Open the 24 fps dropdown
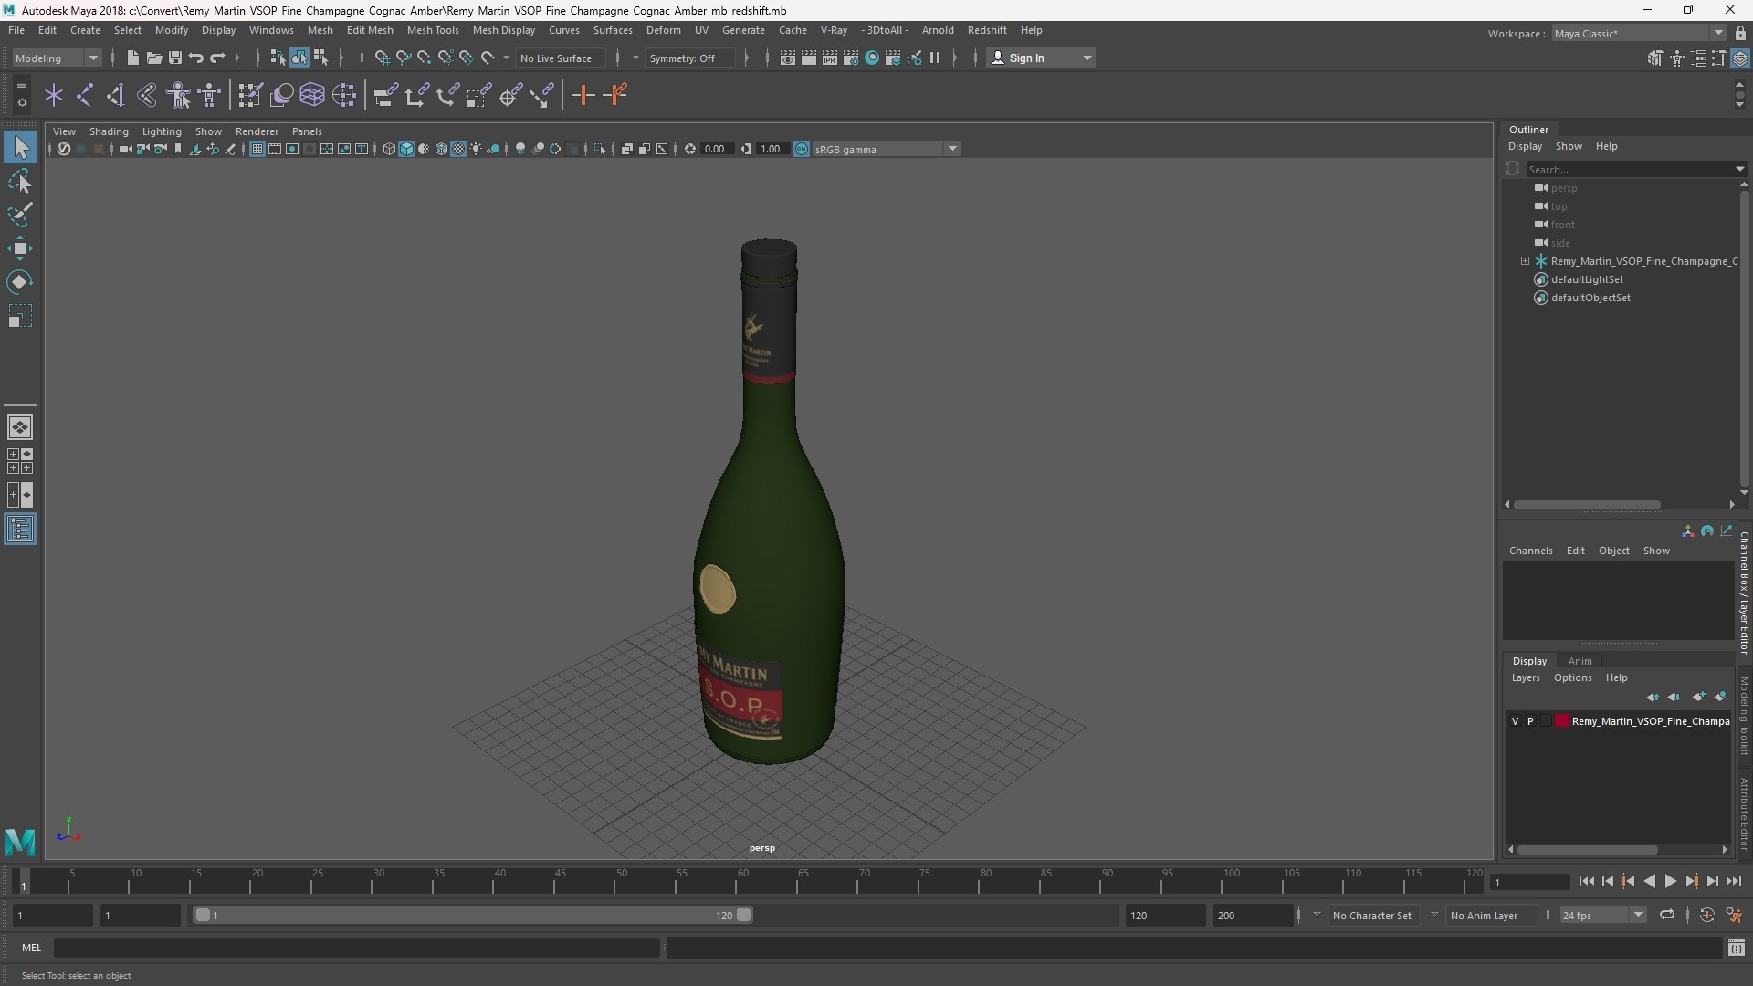This screenshot has width=1753, height=986. pyautogui.click(x=1602, y=915)
